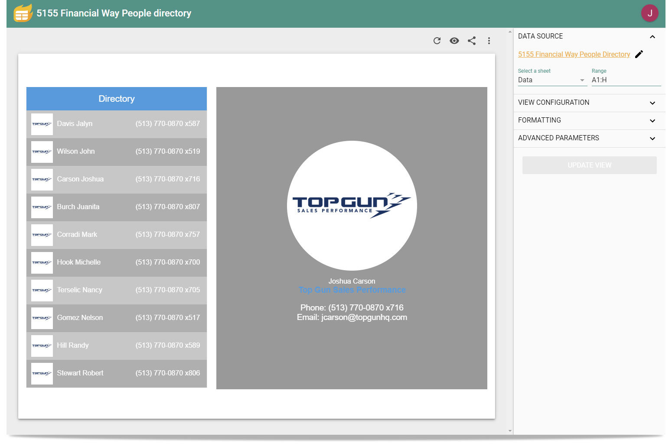Click the Directory header bar
Screen dimensions: 672x446
click(117, 99)
